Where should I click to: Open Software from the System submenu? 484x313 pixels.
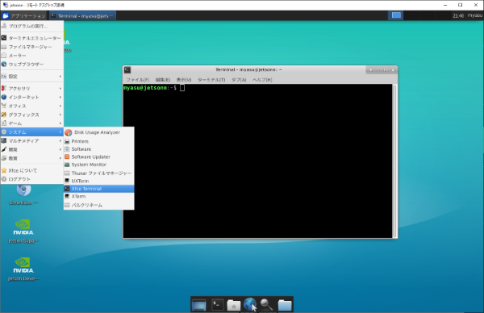click(x=98, y=149)
